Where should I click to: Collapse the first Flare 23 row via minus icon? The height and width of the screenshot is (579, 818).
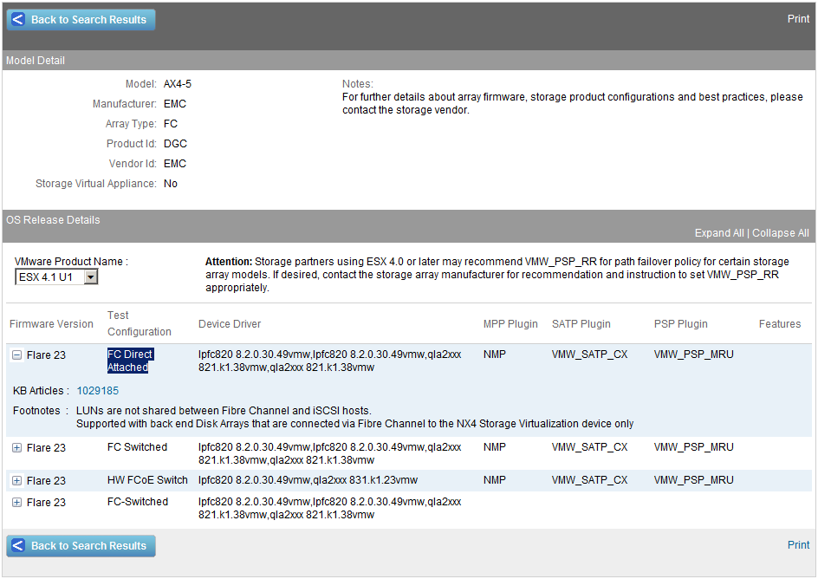click(16, 355)
